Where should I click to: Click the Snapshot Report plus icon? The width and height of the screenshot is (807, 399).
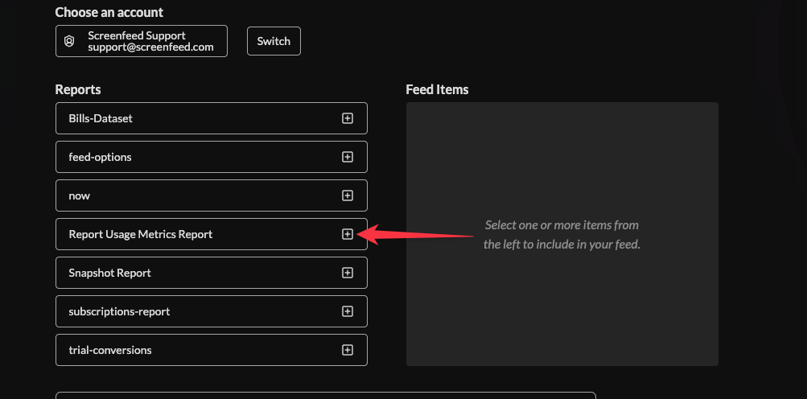pyautogui.click(x=348, y=273)
